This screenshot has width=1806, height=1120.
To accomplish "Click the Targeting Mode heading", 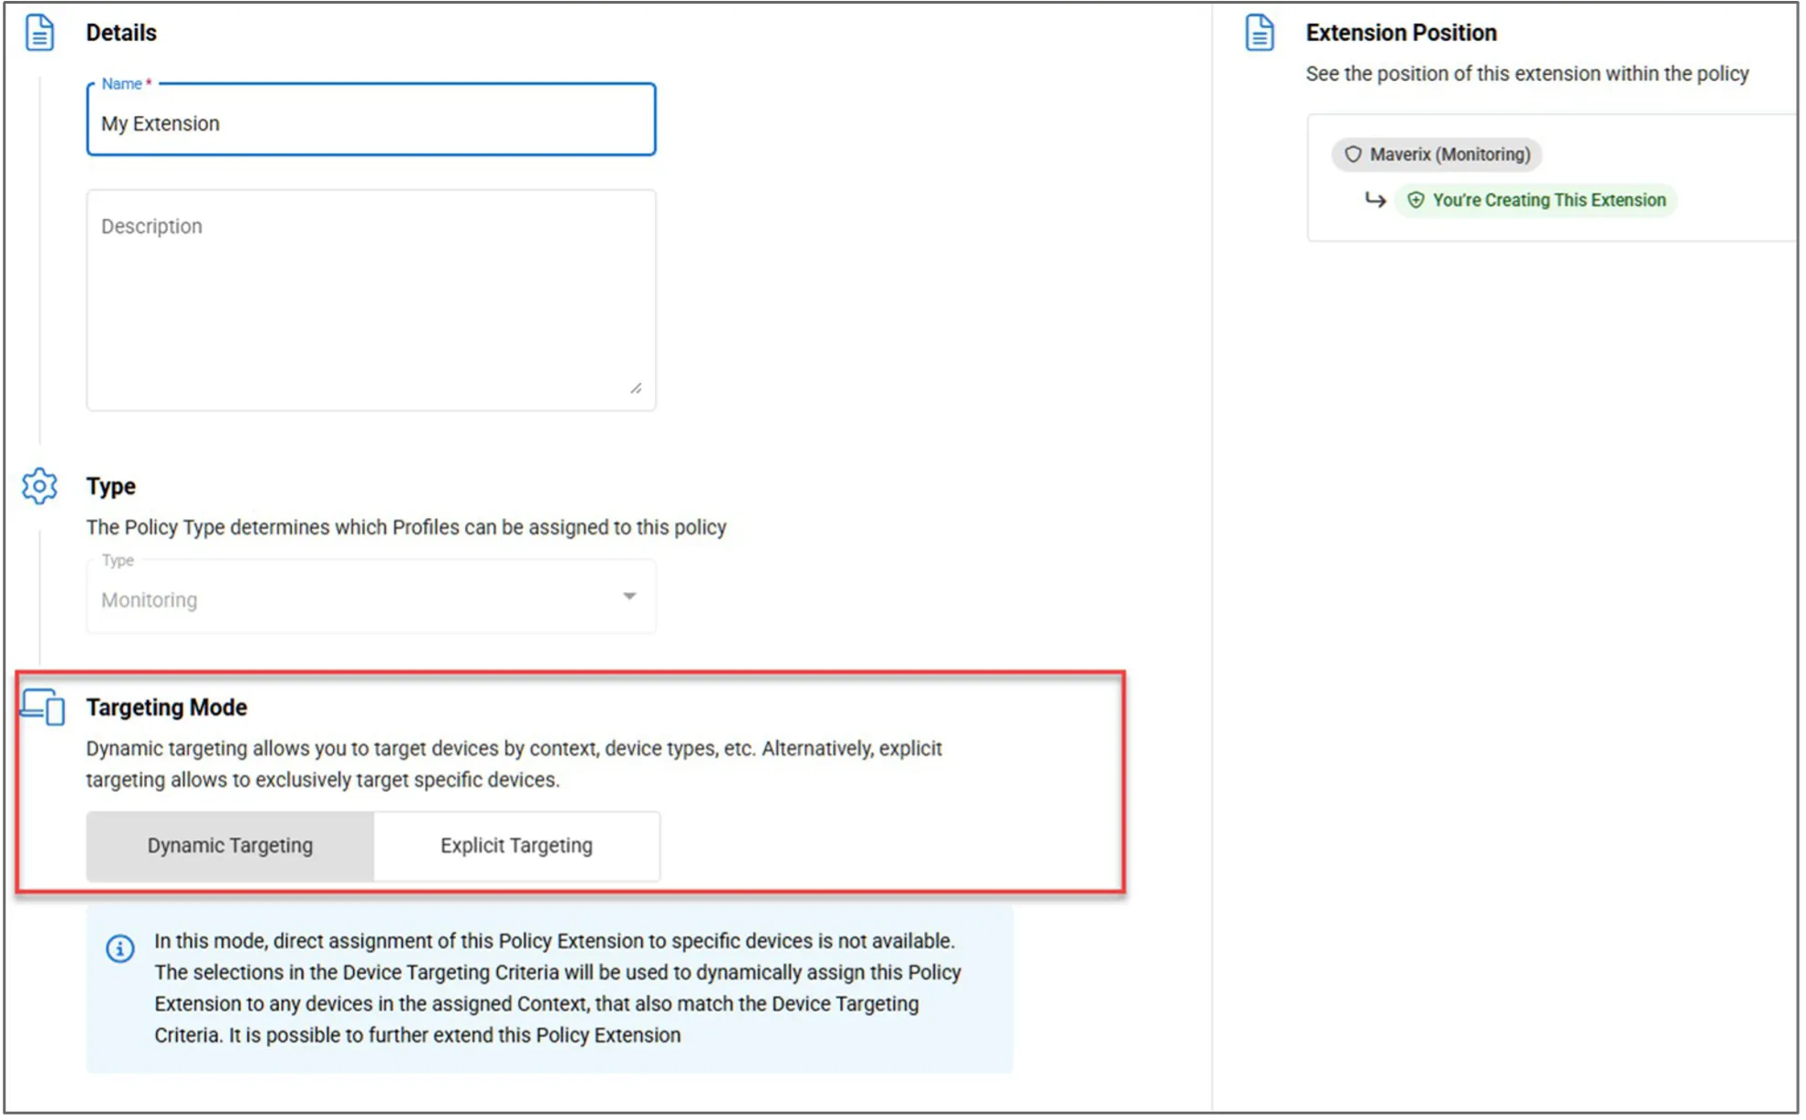I will coord(167,707).
